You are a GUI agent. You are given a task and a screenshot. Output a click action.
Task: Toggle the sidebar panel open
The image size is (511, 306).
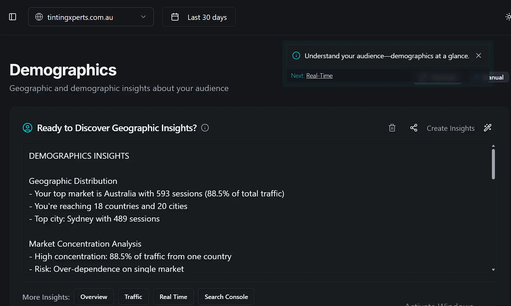[x=12, y=16]
